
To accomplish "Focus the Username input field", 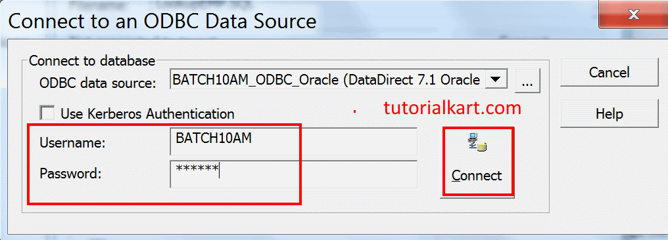I will tap(293, 142).
